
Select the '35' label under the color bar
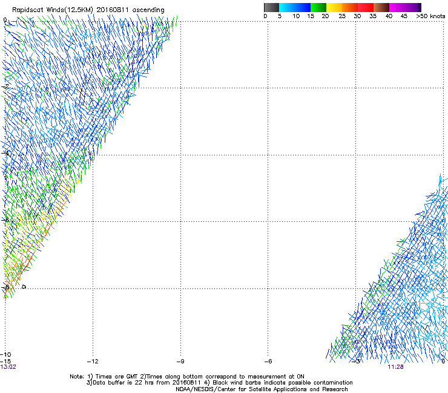pos(373,16)
